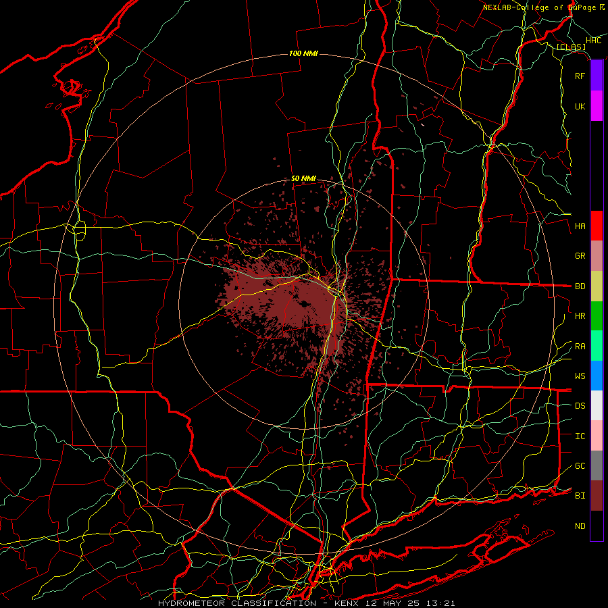608x608 pixels.
Task: Pick the RA mint-green legend swatch
Action: (597, 346)
